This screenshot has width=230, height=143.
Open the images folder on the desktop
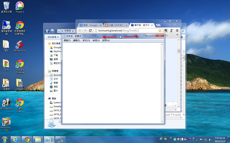coord(20,85)
